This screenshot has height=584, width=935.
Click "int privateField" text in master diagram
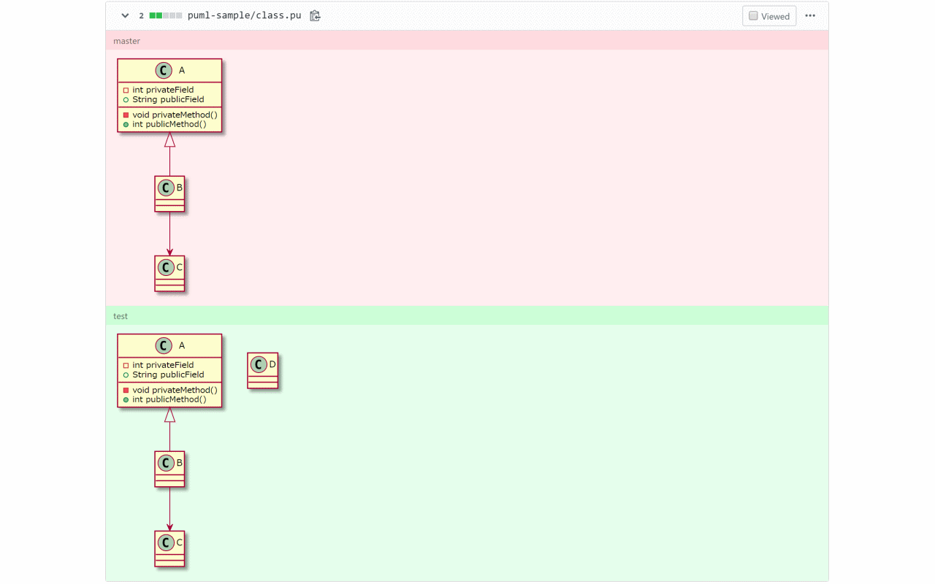click(163, 90)
